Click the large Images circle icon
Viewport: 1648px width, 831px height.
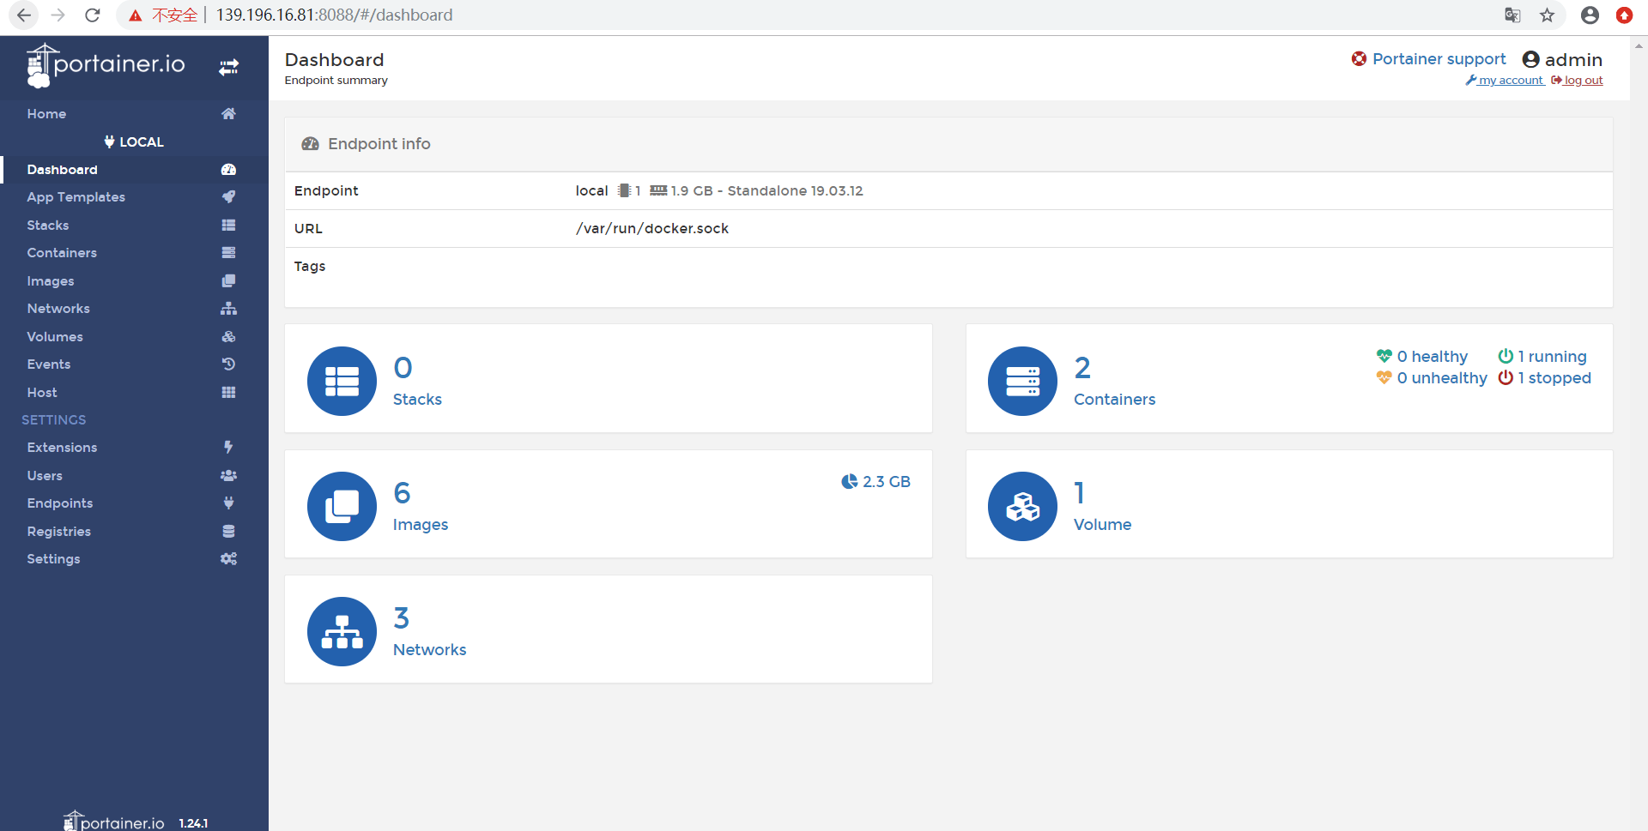coord(342,506)
